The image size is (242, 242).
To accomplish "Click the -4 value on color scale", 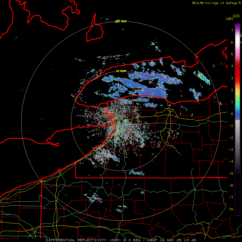I will pos(231,162).
